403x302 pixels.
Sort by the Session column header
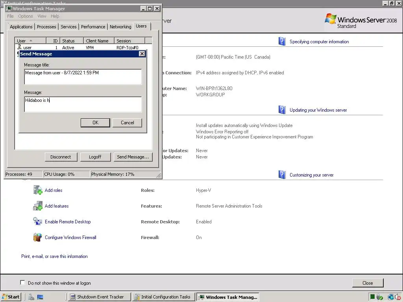pyautogui.click(x=130, y=41)
